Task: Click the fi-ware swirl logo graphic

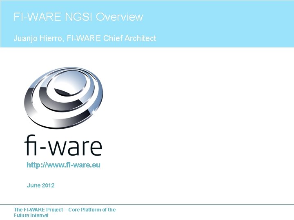Action: [x=64, y=98]
